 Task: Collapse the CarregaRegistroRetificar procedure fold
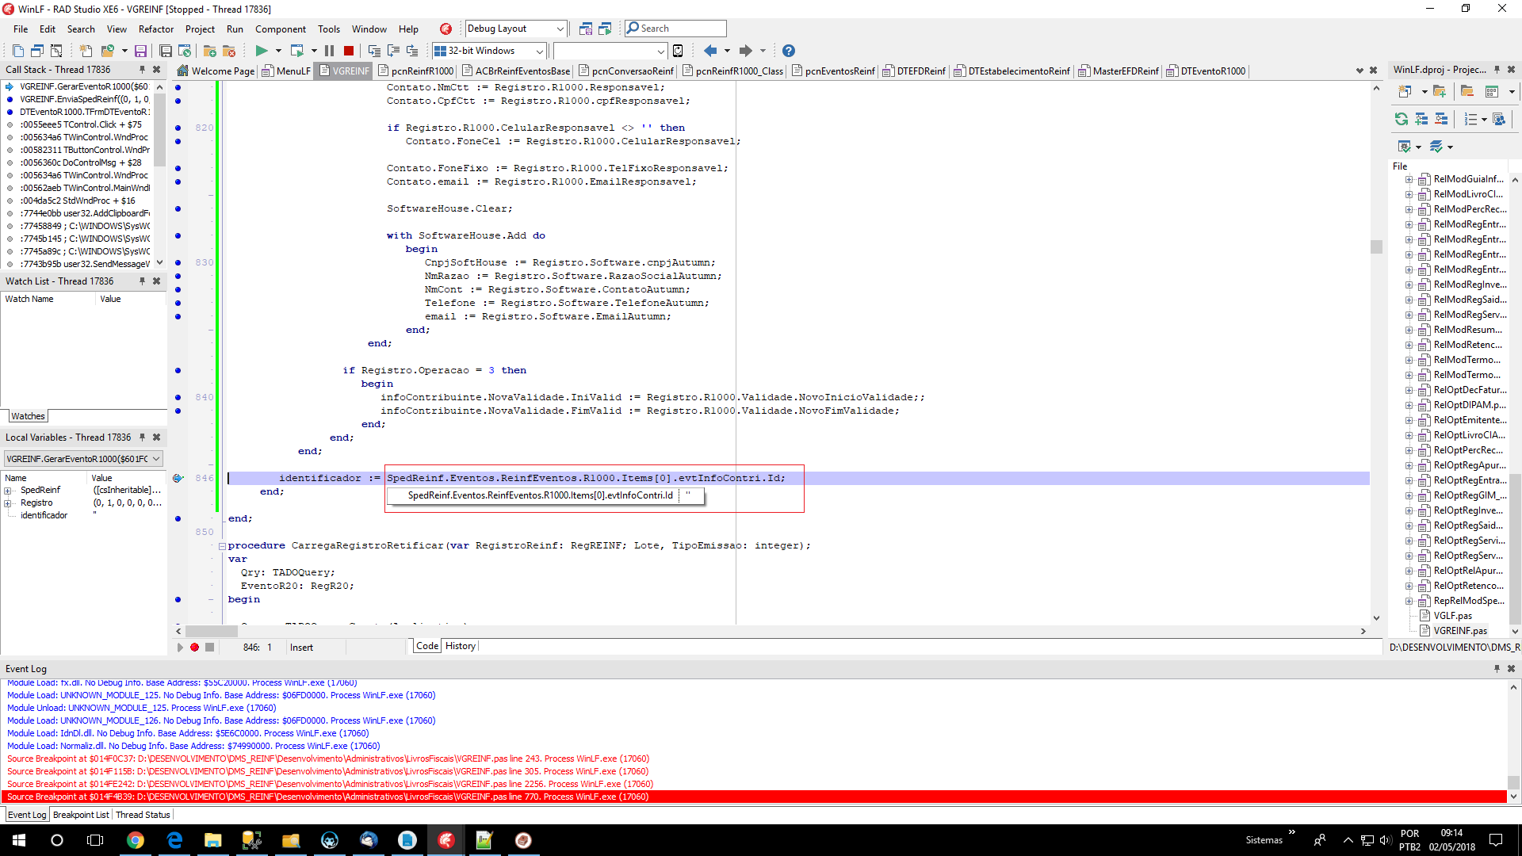tap(222, 546)
